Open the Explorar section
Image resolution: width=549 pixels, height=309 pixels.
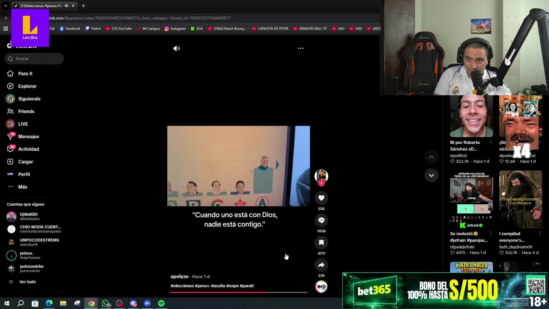27,86
